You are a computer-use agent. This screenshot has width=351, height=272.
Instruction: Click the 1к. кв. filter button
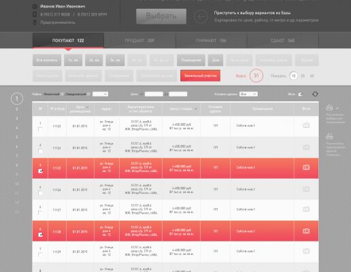point(73,61)
